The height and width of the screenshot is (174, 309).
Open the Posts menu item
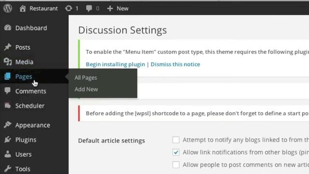(23, 47)
